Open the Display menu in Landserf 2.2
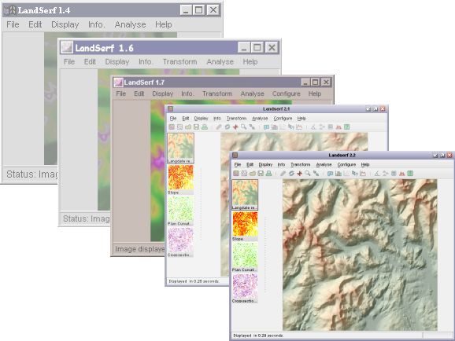This screenshot has width=455, height=341. coord(265,164)
